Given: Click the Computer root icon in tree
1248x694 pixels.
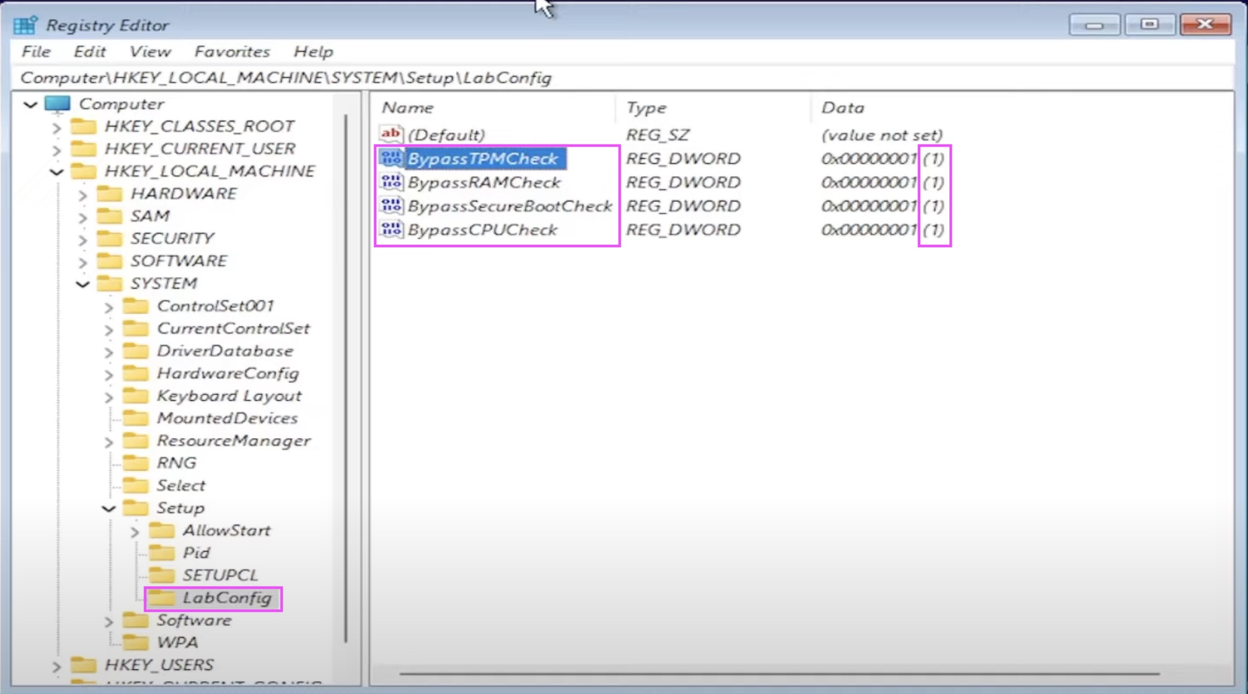Looking at the screenshot, I should (x=58, y=104).
